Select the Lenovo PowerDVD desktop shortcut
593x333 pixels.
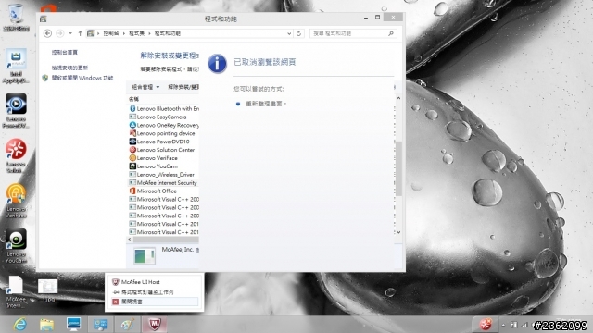point(16,111)
